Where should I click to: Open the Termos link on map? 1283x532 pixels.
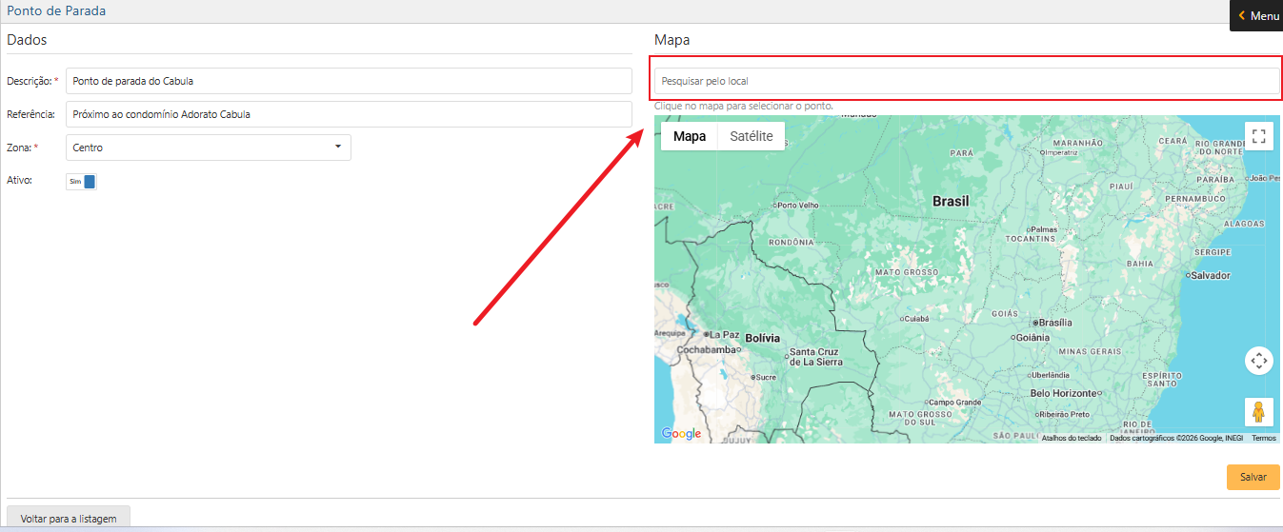1263,438
